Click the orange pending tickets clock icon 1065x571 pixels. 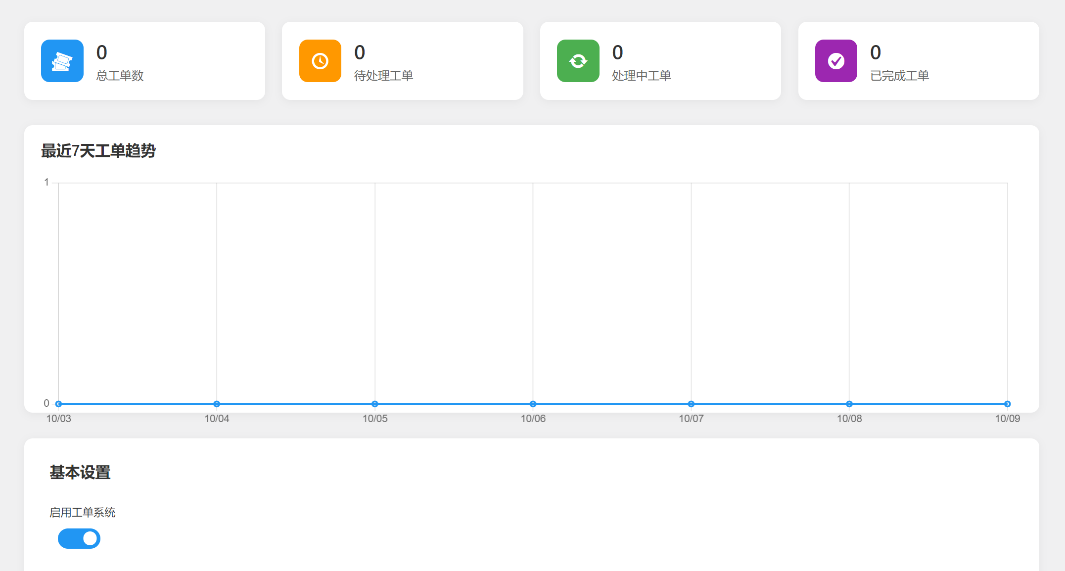[320, 61]
